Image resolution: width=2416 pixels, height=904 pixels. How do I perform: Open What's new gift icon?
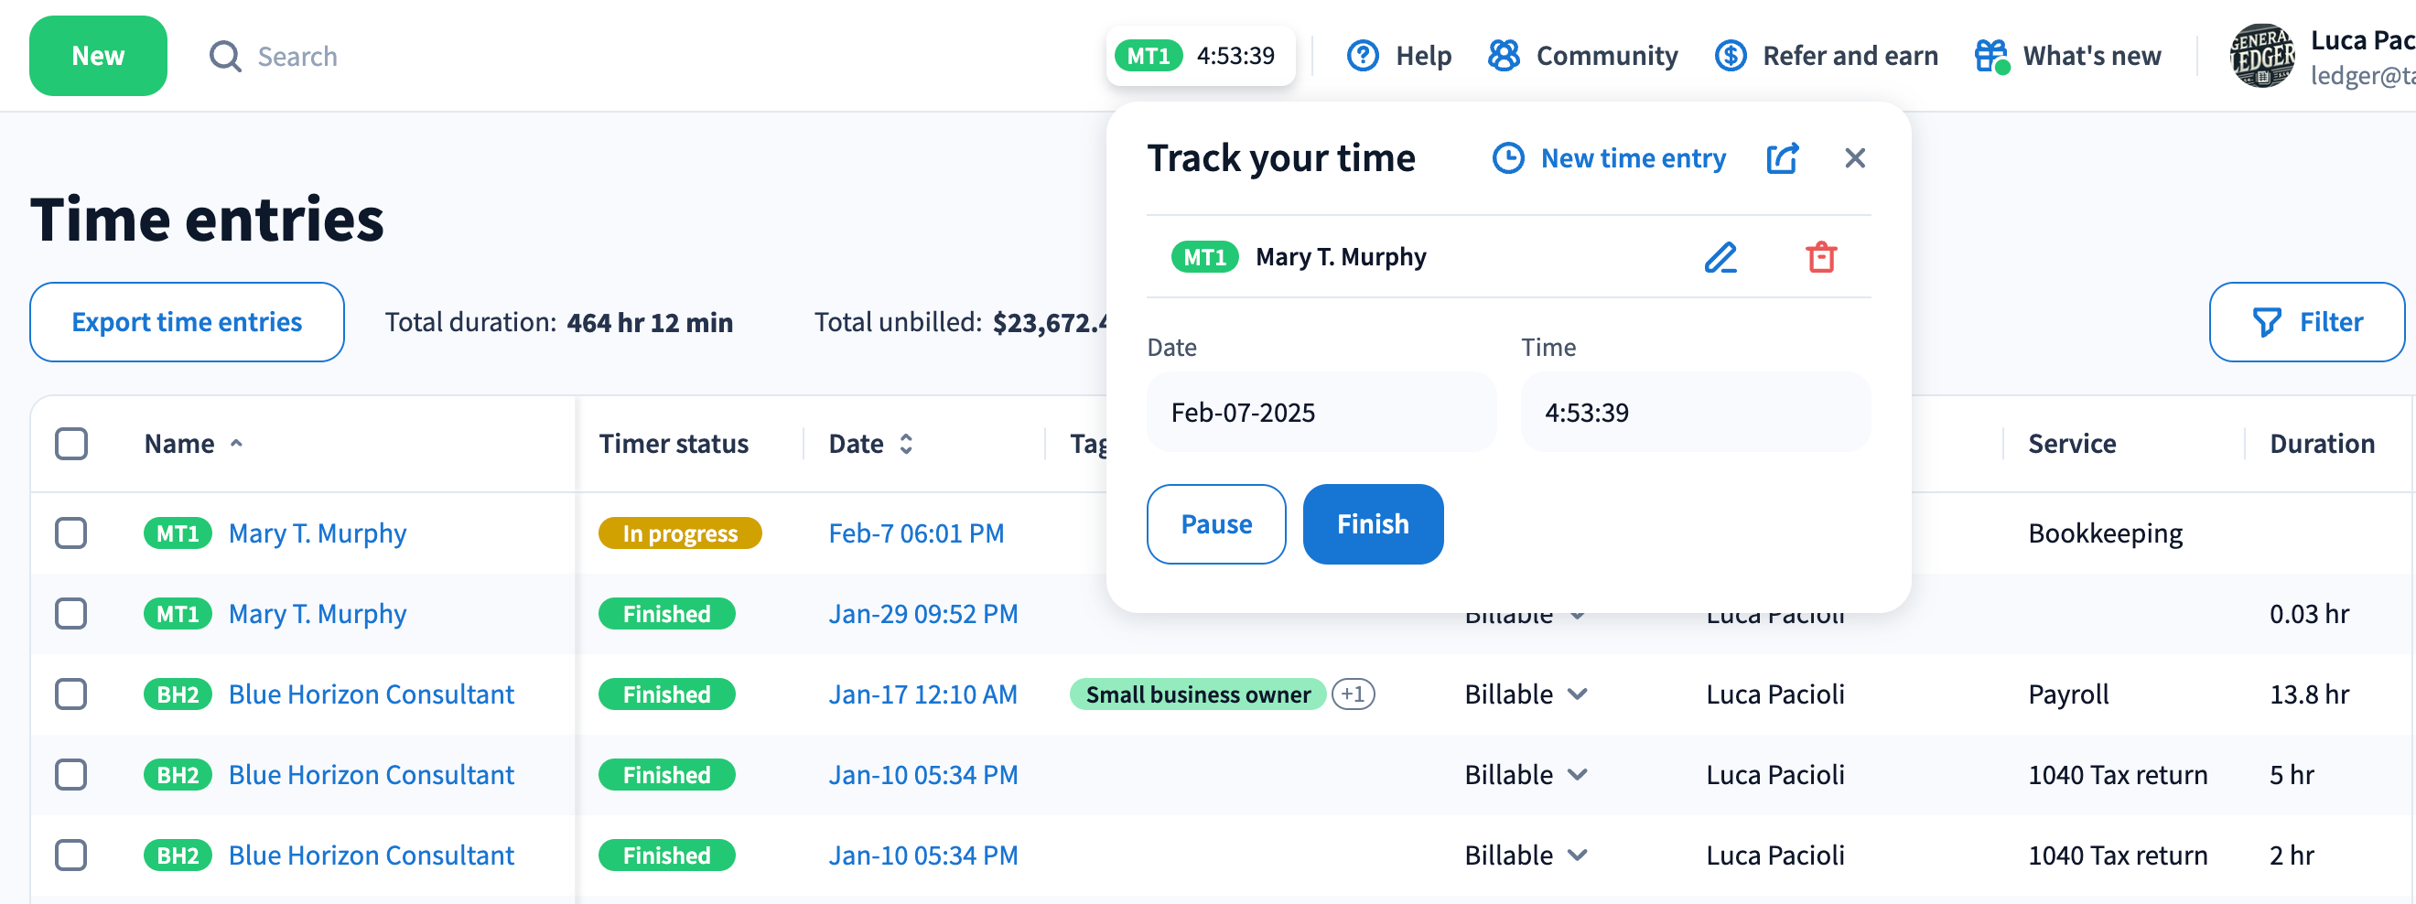tap(1990, 56)
